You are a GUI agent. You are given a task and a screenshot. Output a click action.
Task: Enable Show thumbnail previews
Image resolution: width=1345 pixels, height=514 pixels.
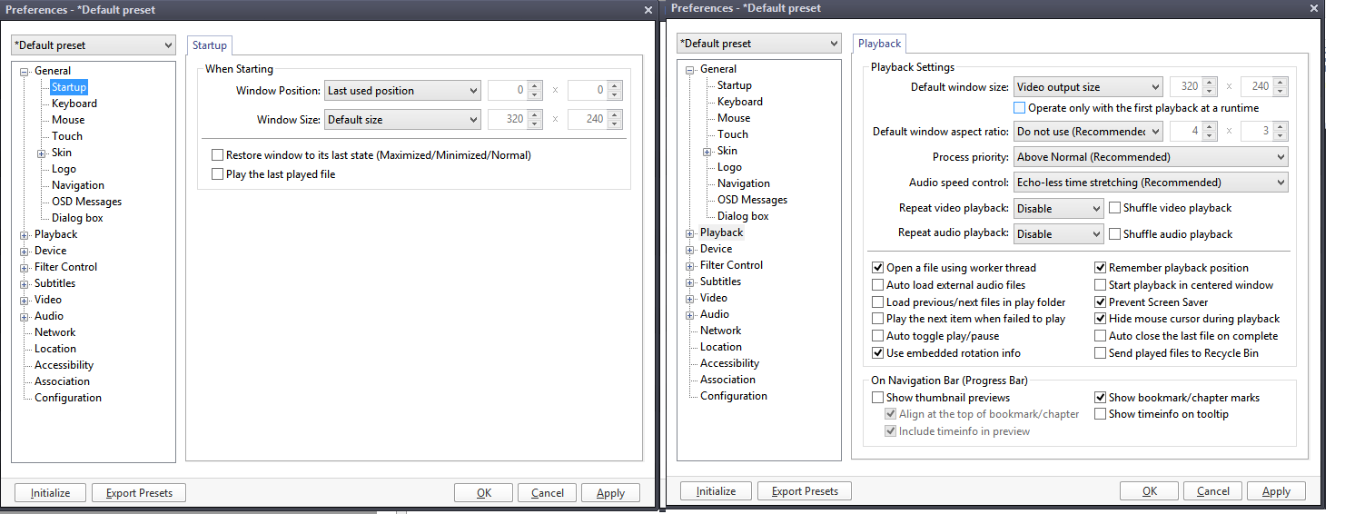point(877,398)
